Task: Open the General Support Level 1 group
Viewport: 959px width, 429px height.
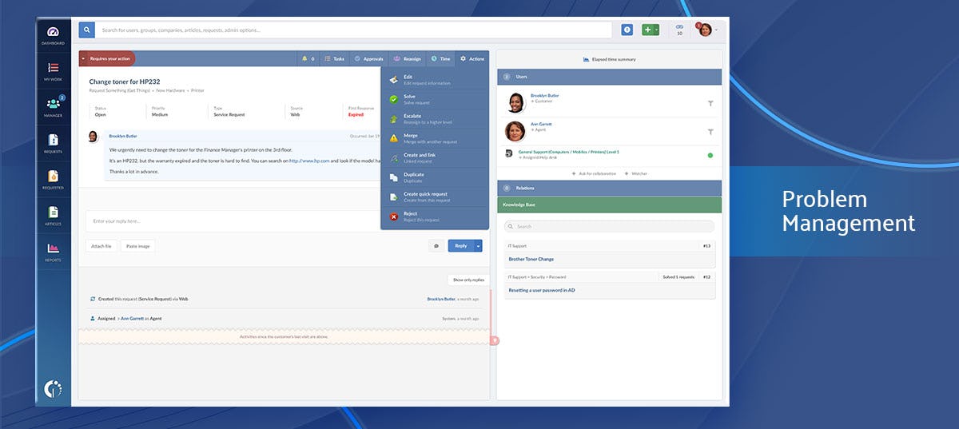Action: tap(568, 151)
